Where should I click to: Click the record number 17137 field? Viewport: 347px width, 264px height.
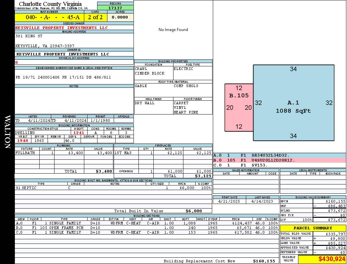tap(115, 8)
